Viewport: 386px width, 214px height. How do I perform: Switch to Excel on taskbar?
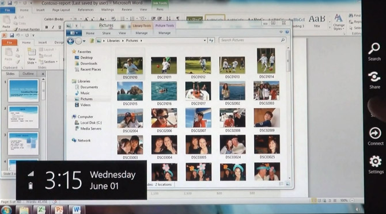[41, 210]
